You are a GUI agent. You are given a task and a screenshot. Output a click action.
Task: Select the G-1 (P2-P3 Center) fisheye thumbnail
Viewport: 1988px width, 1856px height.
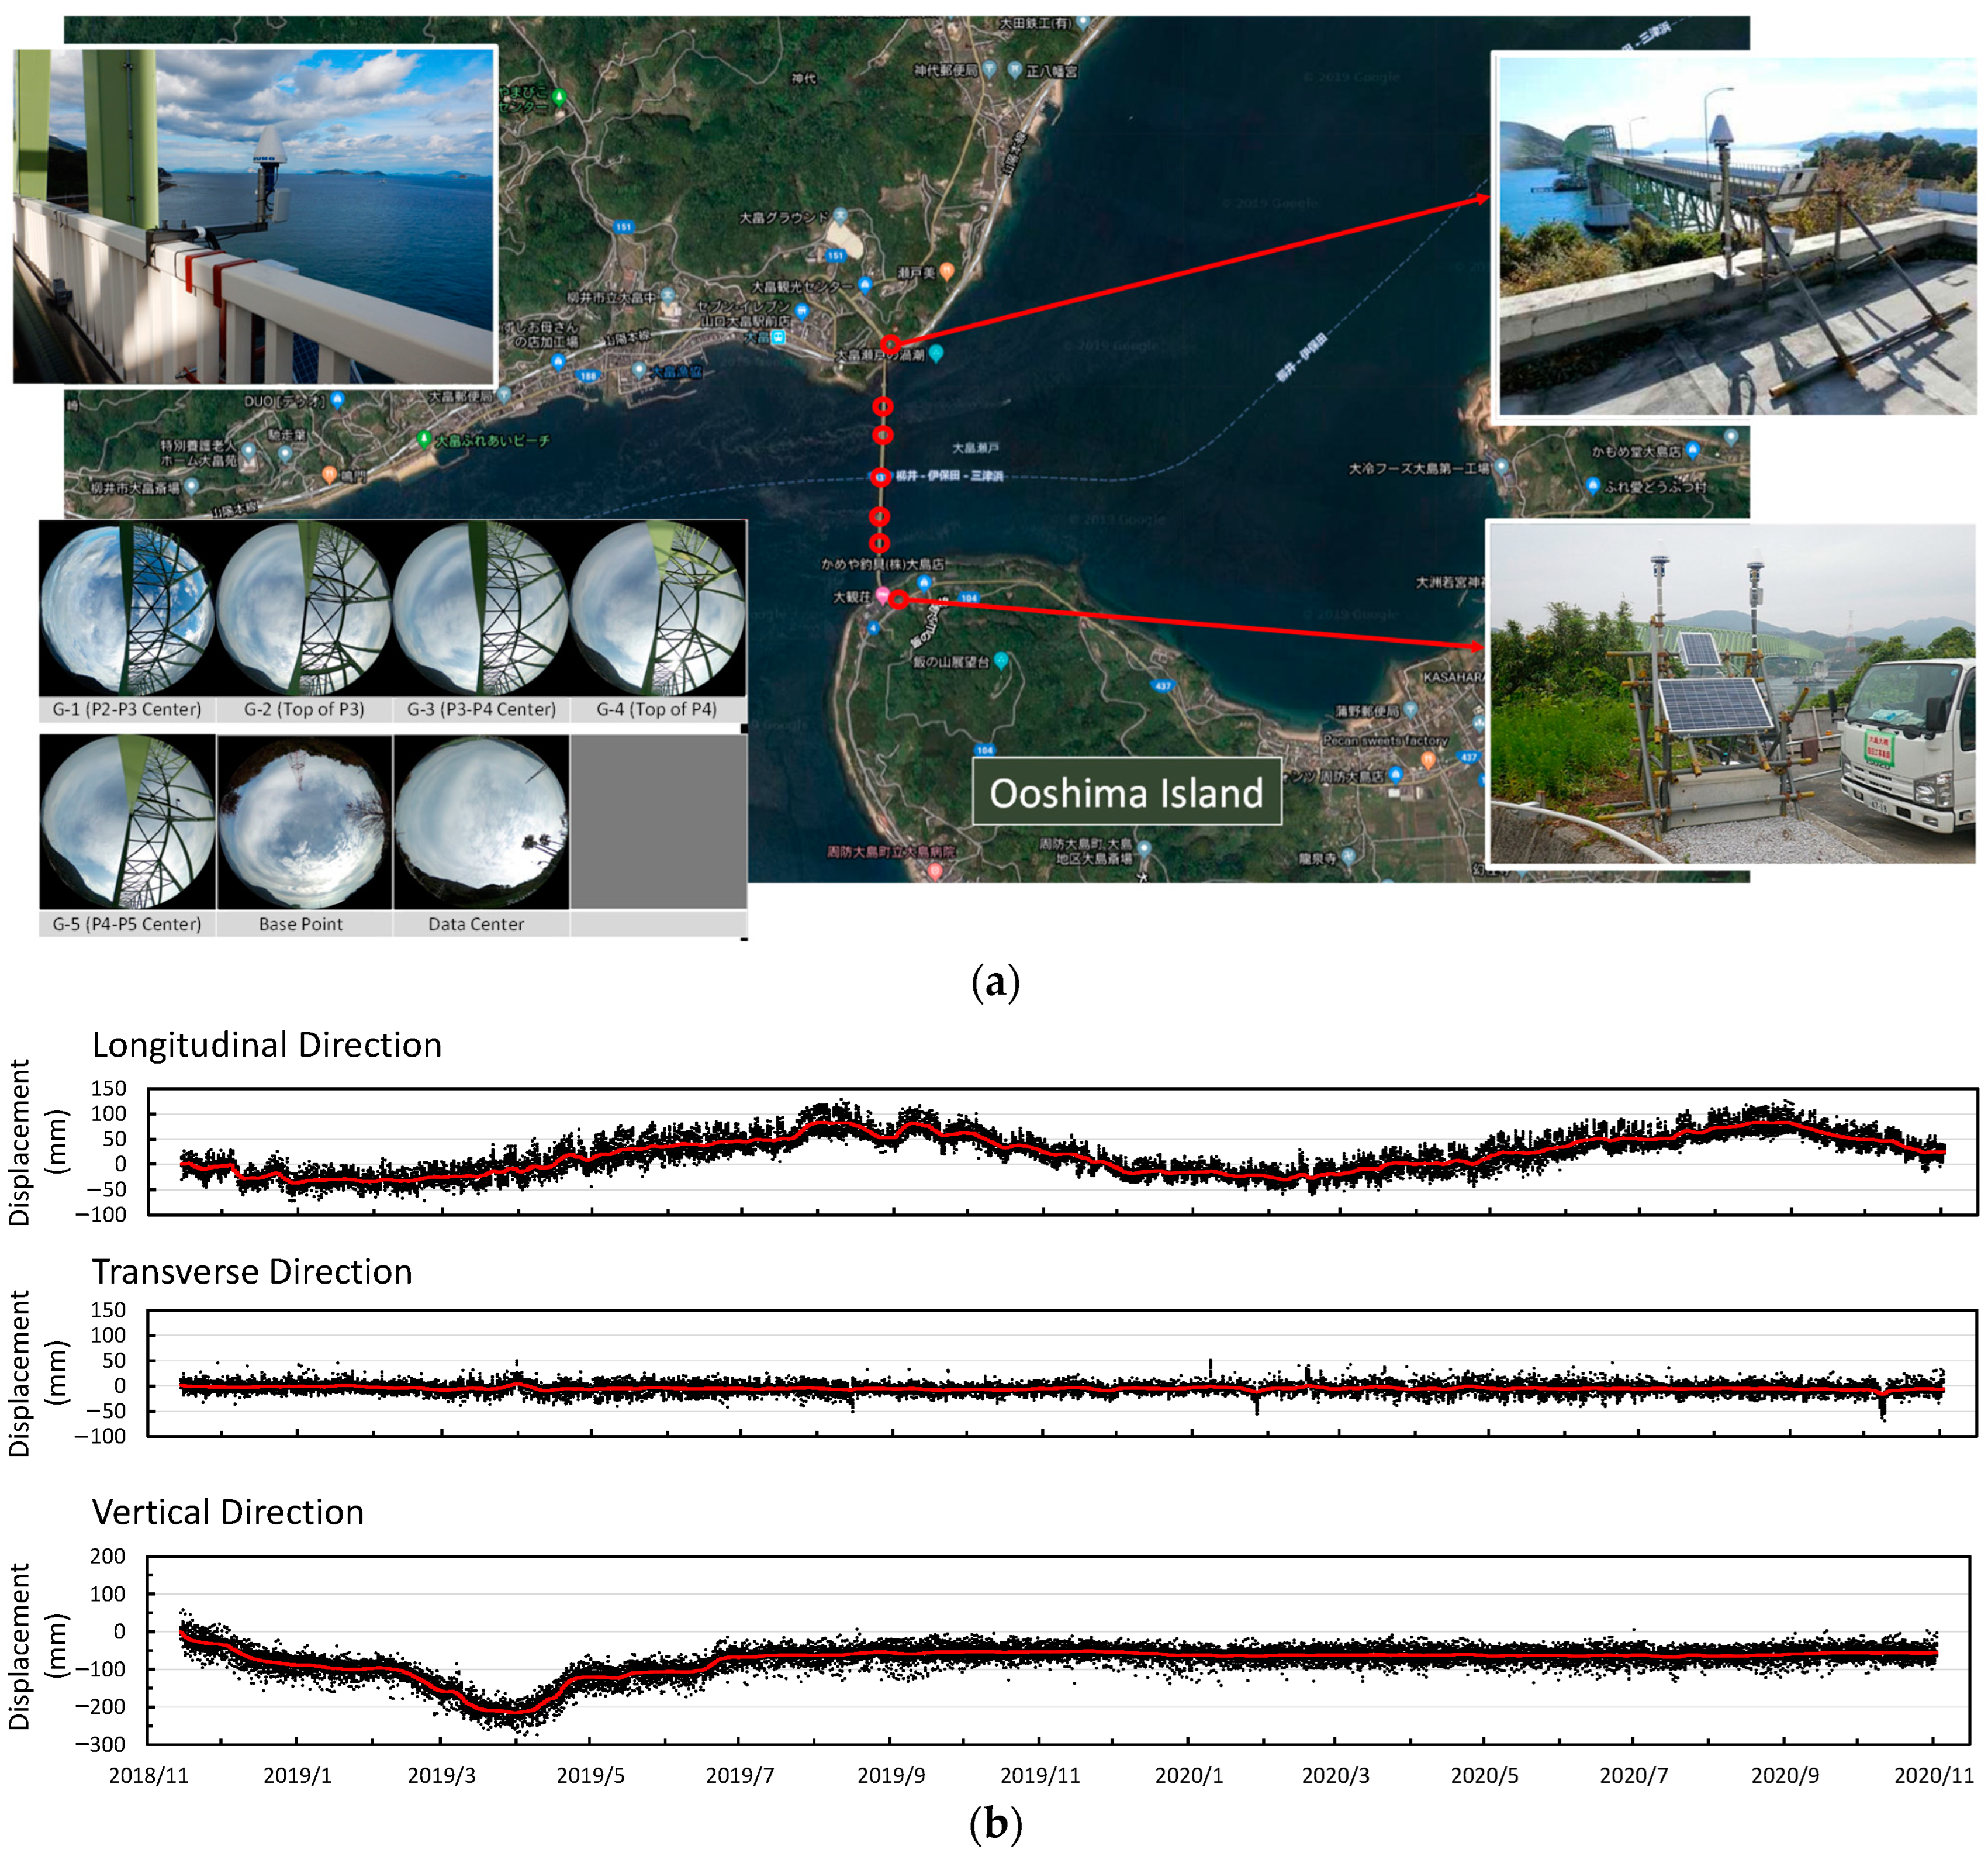[x=127, y=609]
